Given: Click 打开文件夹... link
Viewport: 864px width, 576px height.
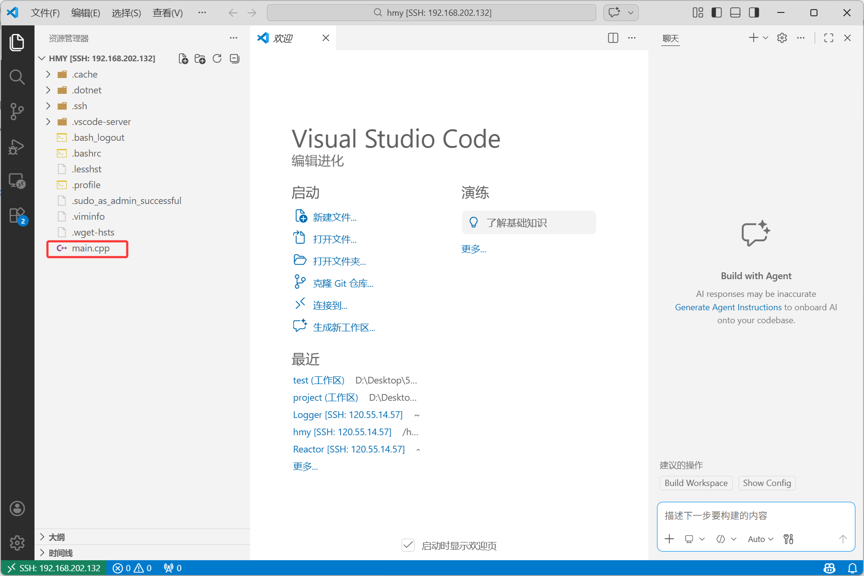Looking at the screenshot, I should (x=339, y=261).
